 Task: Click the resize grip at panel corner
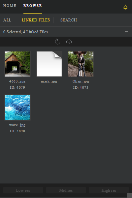129,195
